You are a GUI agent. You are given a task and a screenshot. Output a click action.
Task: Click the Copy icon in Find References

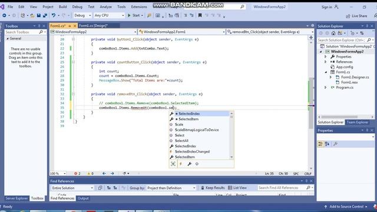tap(100, 188)
